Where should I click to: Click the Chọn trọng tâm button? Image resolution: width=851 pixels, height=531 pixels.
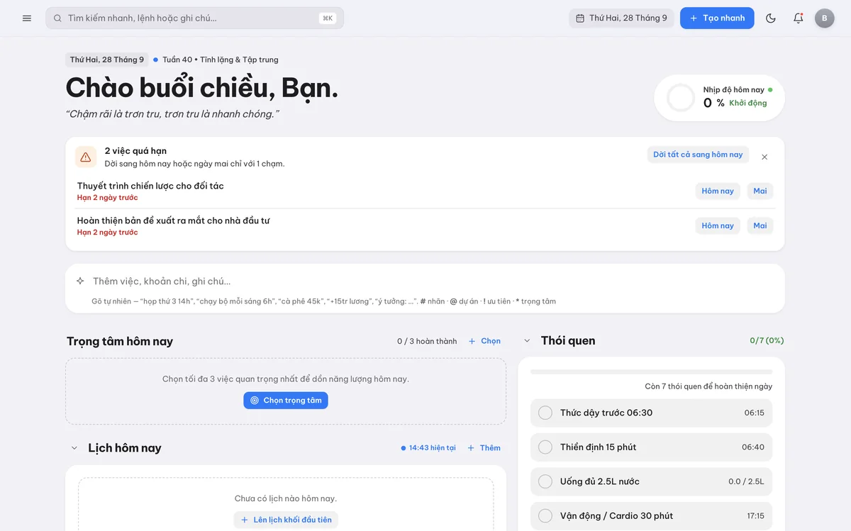pyautogui.click(x=286, y=401)
